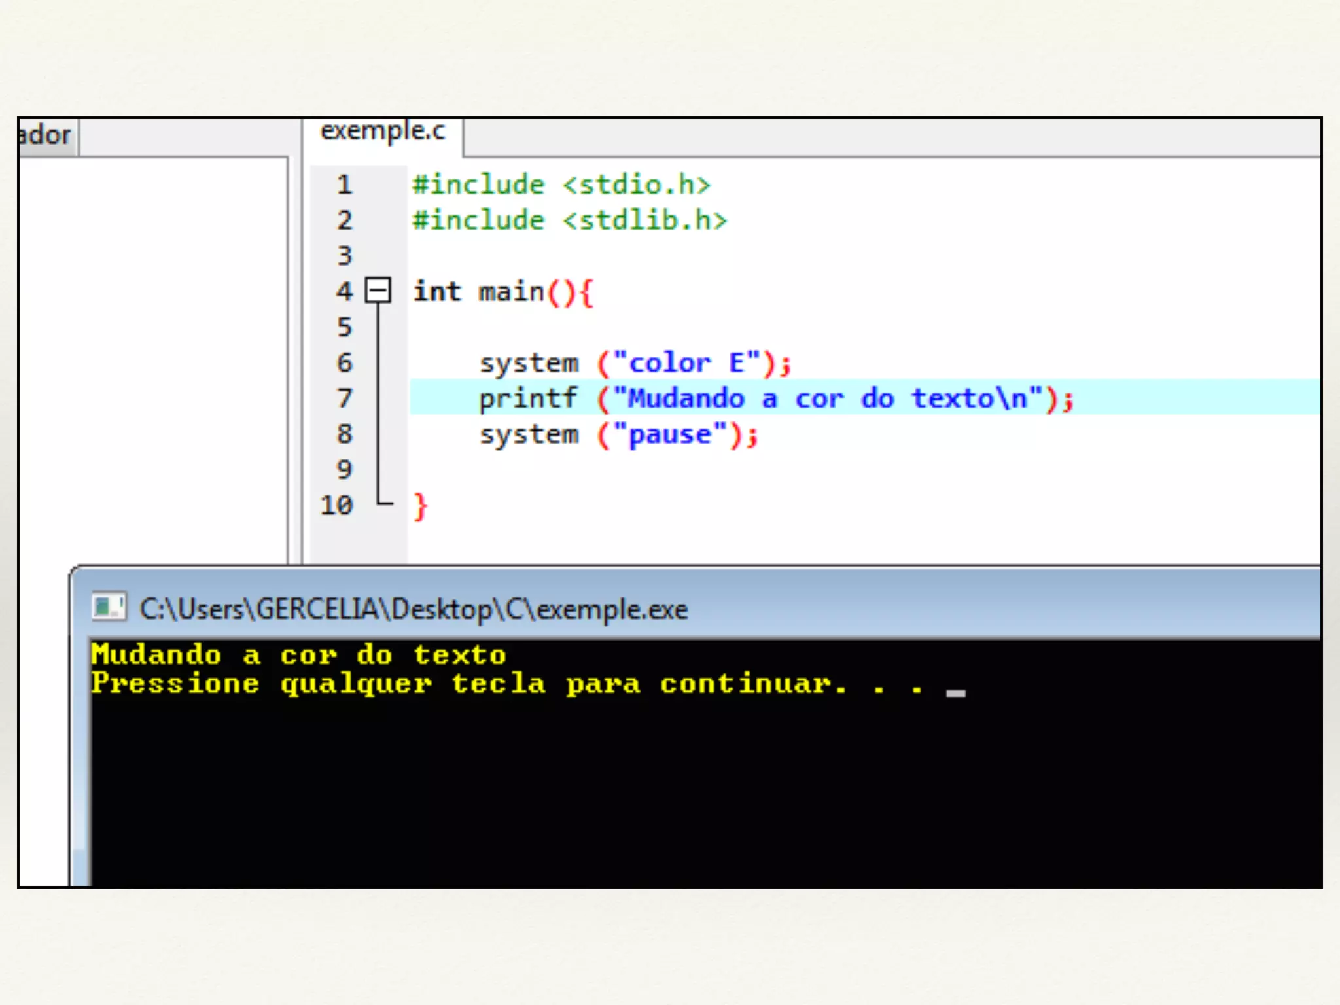Viewport: 1340px width, 1005px height.
Task: Click line number 6 in the gutter
Action: pyautogui.click(x=344, y=363)
